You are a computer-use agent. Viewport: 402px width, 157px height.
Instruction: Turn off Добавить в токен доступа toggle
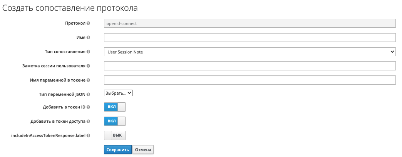tap(114, 121)
